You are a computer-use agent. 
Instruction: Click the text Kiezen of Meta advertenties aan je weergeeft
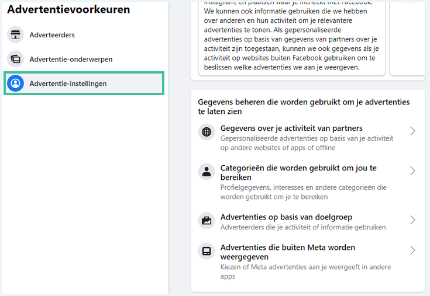[x=305, y=271]
